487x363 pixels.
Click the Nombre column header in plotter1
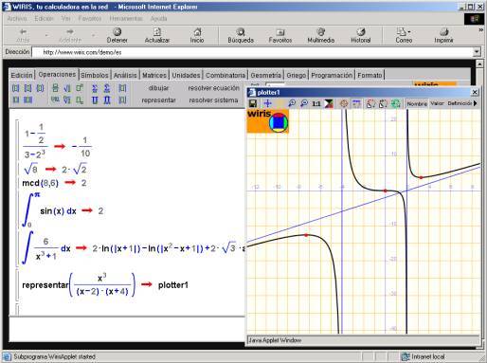417,103
